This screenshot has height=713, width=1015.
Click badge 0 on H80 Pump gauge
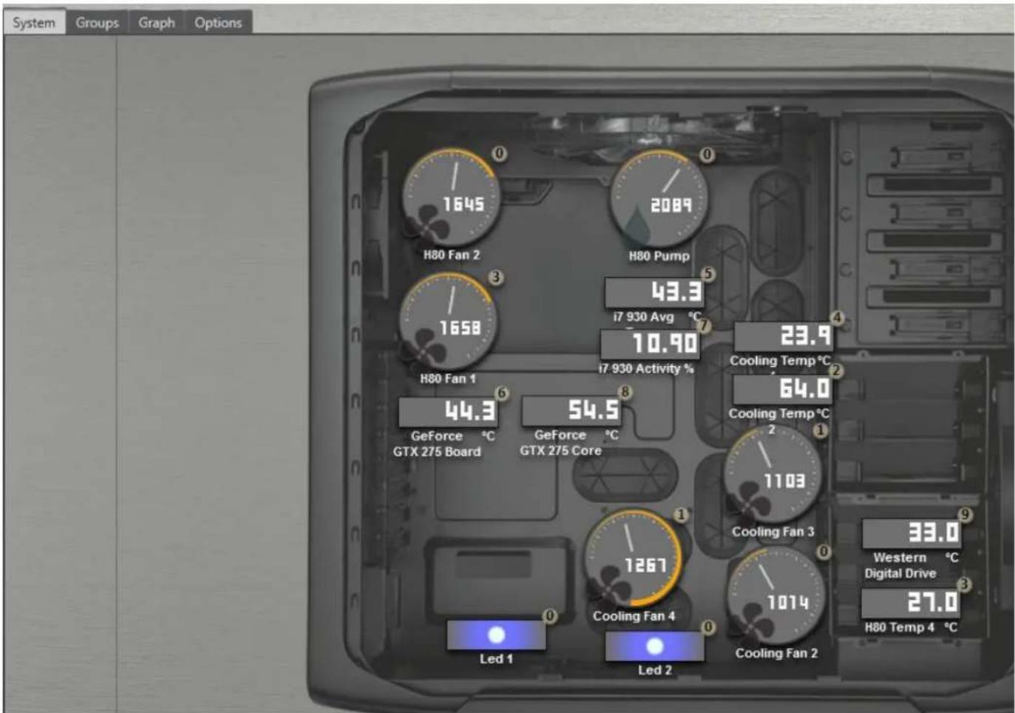point(707,155)
